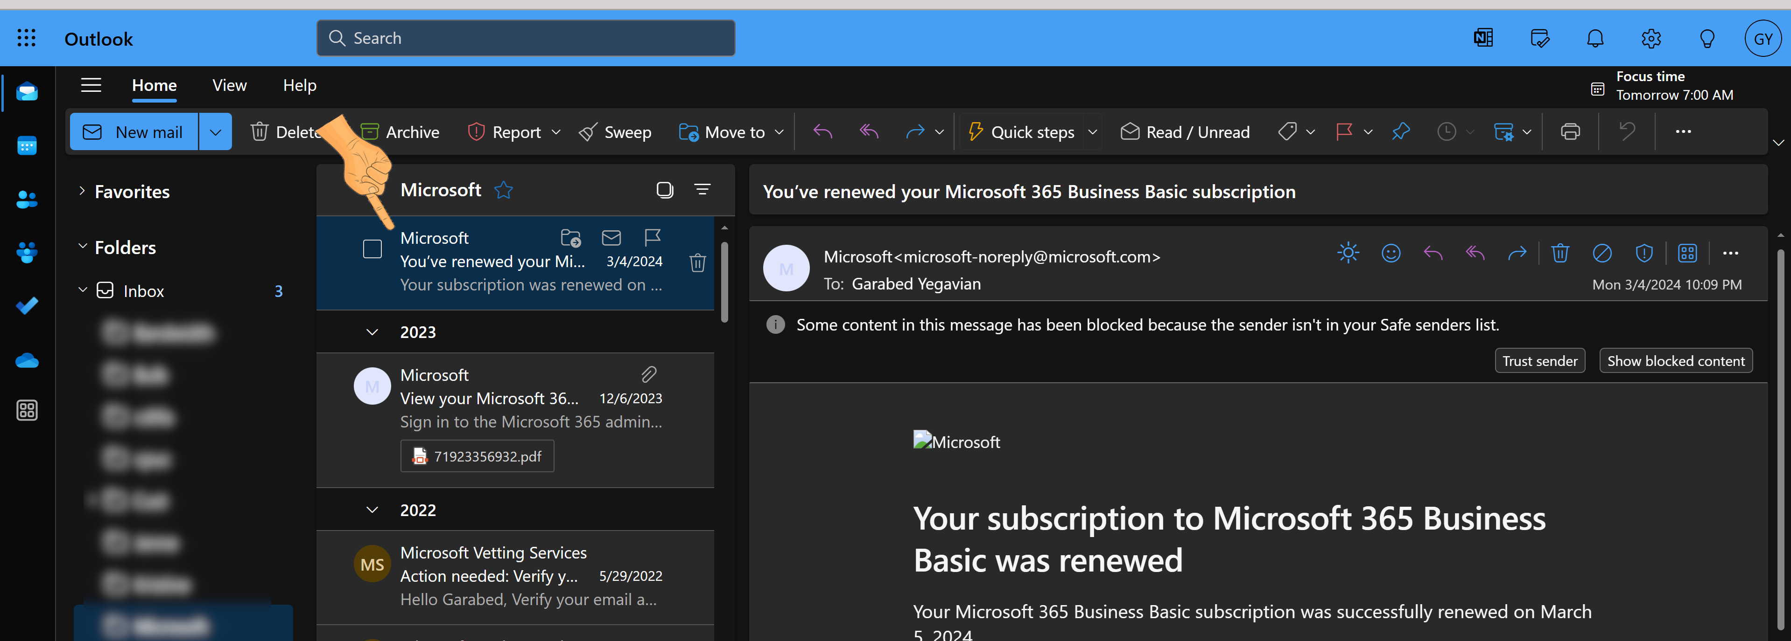
Task: Move the 3/4/2024 email using row folder icon
Action: click(571, 237)
